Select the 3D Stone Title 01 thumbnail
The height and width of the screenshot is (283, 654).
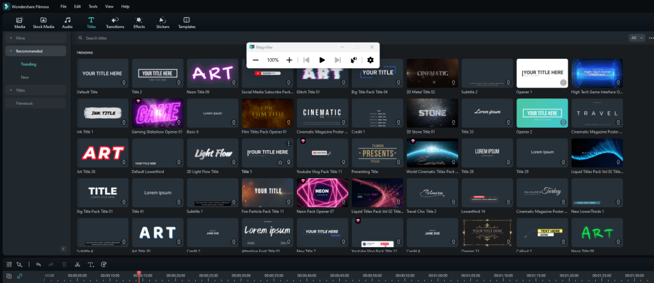tap(432, 113)
